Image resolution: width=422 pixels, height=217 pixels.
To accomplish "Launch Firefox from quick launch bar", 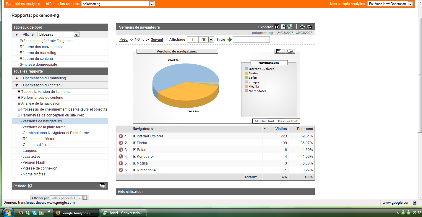I will (x=21, y=213).
